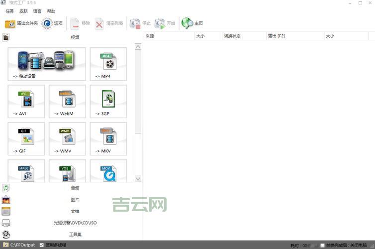
Task: Choose the AVI conversion format tile
Action: (26, 101)
